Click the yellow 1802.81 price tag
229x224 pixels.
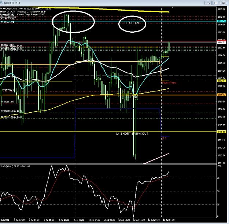pos(222,81)
